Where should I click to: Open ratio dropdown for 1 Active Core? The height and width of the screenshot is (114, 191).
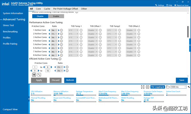tap(54, 30)
